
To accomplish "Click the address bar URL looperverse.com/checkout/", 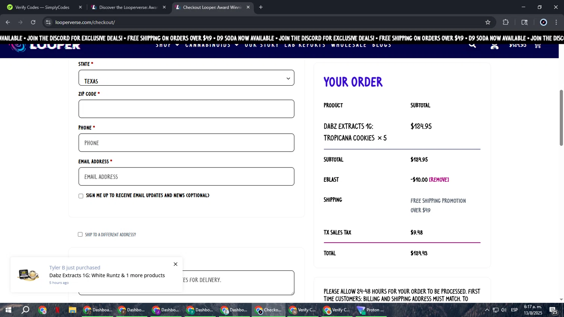I will (85, 22).
